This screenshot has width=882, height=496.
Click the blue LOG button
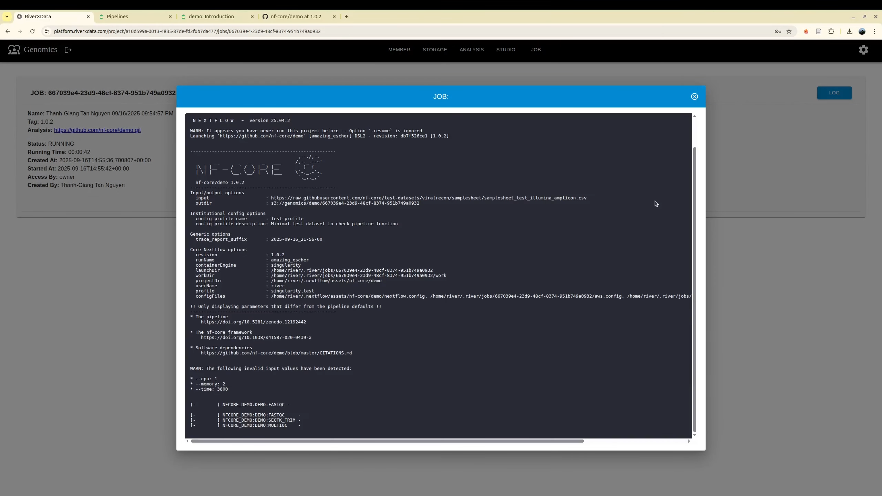click(834, 93)
